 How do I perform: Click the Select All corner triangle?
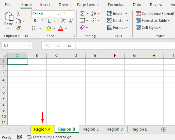pyautogui.click(x=5, y=56)
